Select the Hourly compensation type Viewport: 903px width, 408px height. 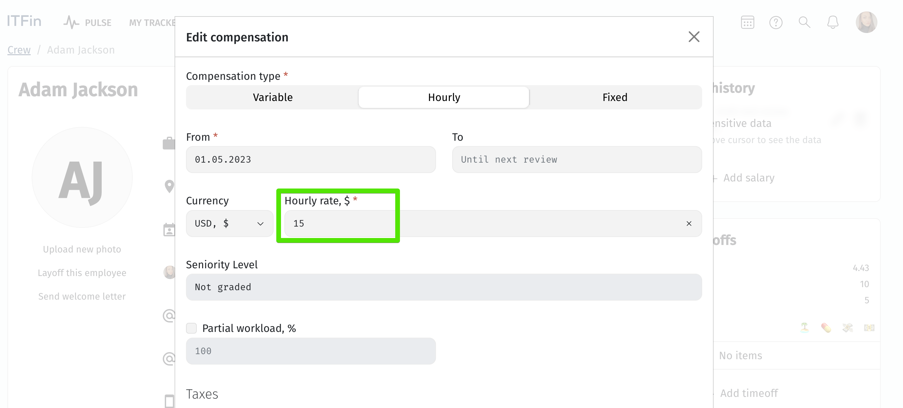click(444, 97)
